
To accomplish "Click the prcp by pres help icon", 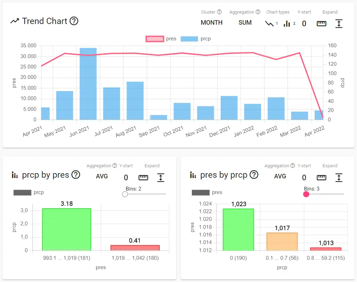I will point(76,175).
